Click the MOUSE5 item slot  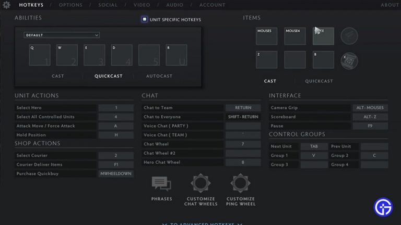tap(267, 36)
